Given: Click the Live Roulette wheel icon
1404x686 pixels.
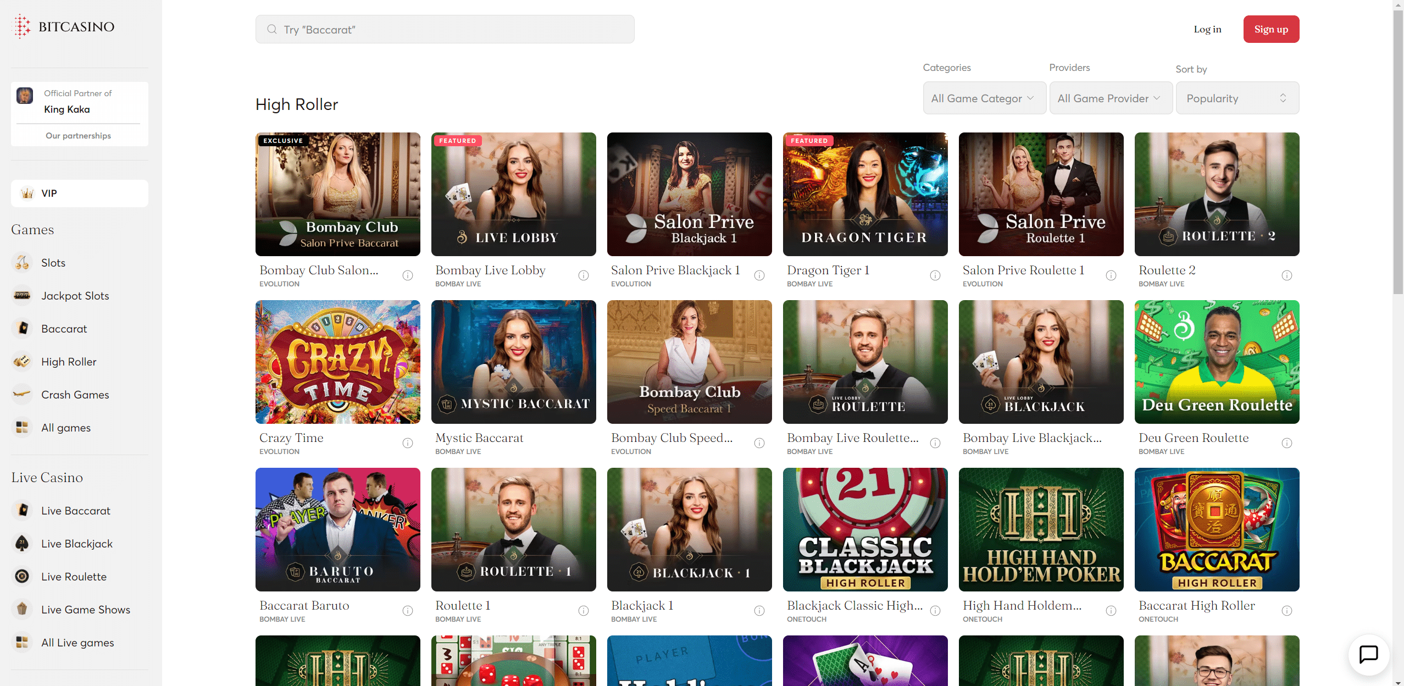Looking at the screenshot, I should coord(22,577).
